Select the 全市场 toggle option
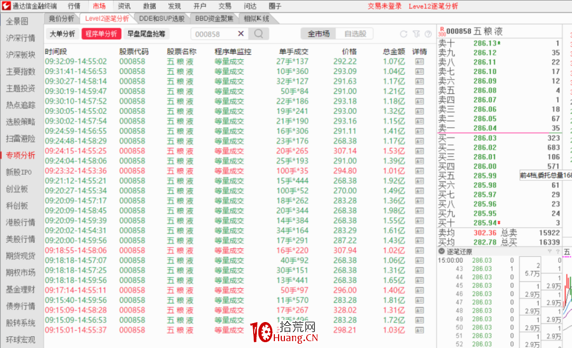 pos(318,34)
